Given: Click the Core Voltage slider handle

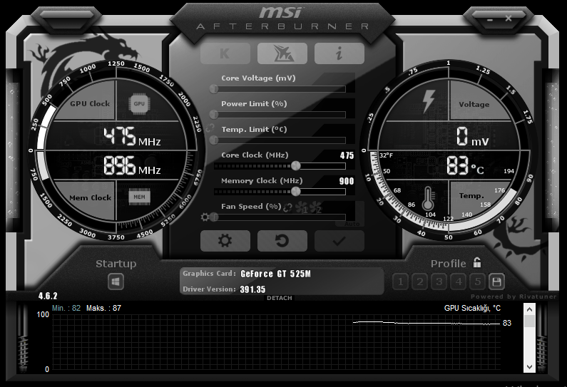Looking at the screenshot, I should pyautogui.click(x=214, y=88).
